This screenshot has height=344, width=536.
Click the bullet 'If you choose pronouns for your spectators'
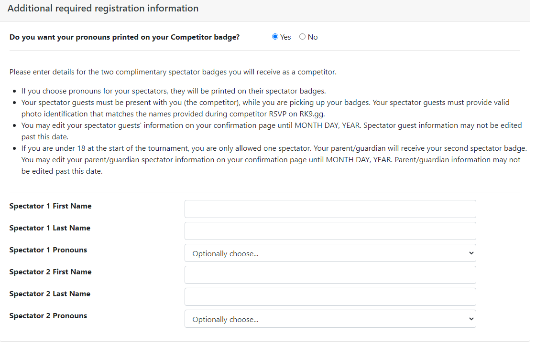coord(173,91)
